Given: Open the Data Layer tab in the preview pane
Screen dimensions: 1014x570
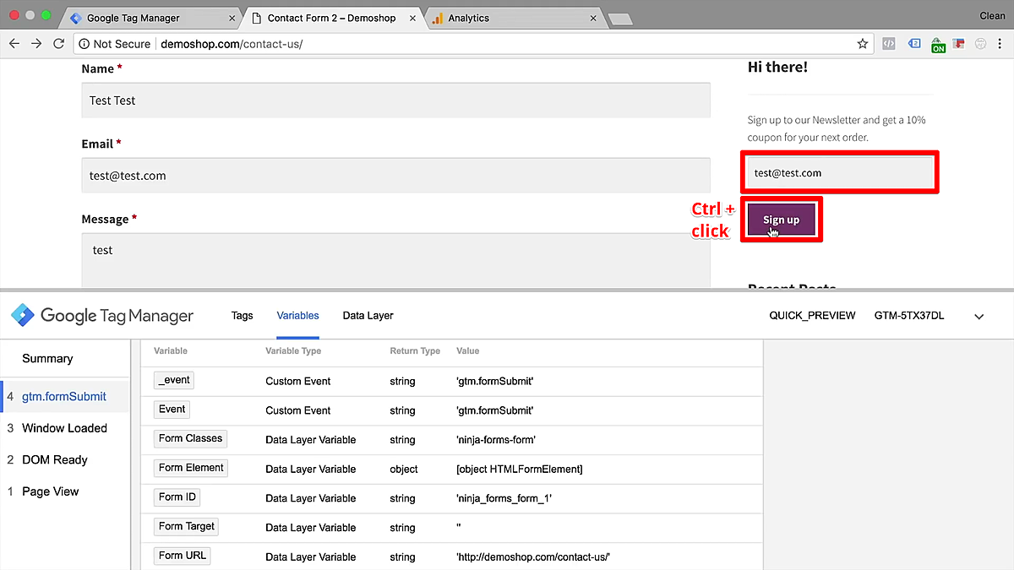Looking at the screenshot, I should tap(368, 316).
